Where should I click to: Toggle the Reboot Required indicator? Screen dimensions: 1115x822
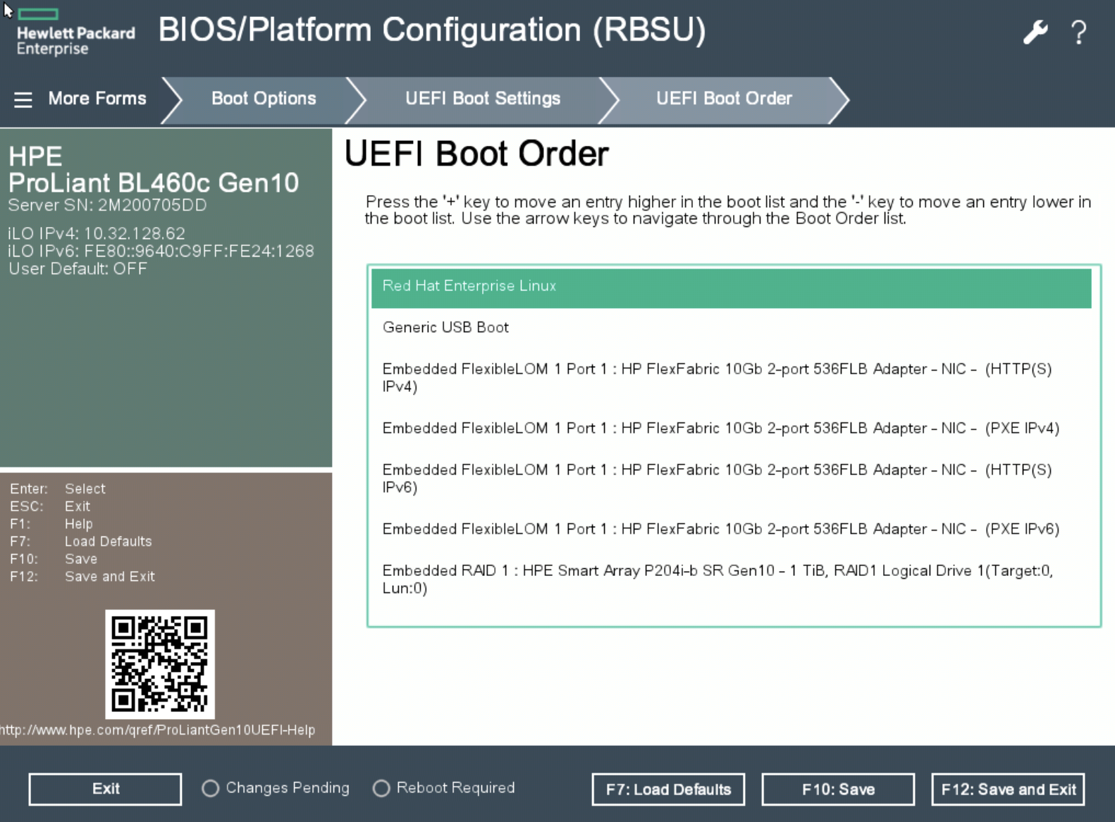444,788
